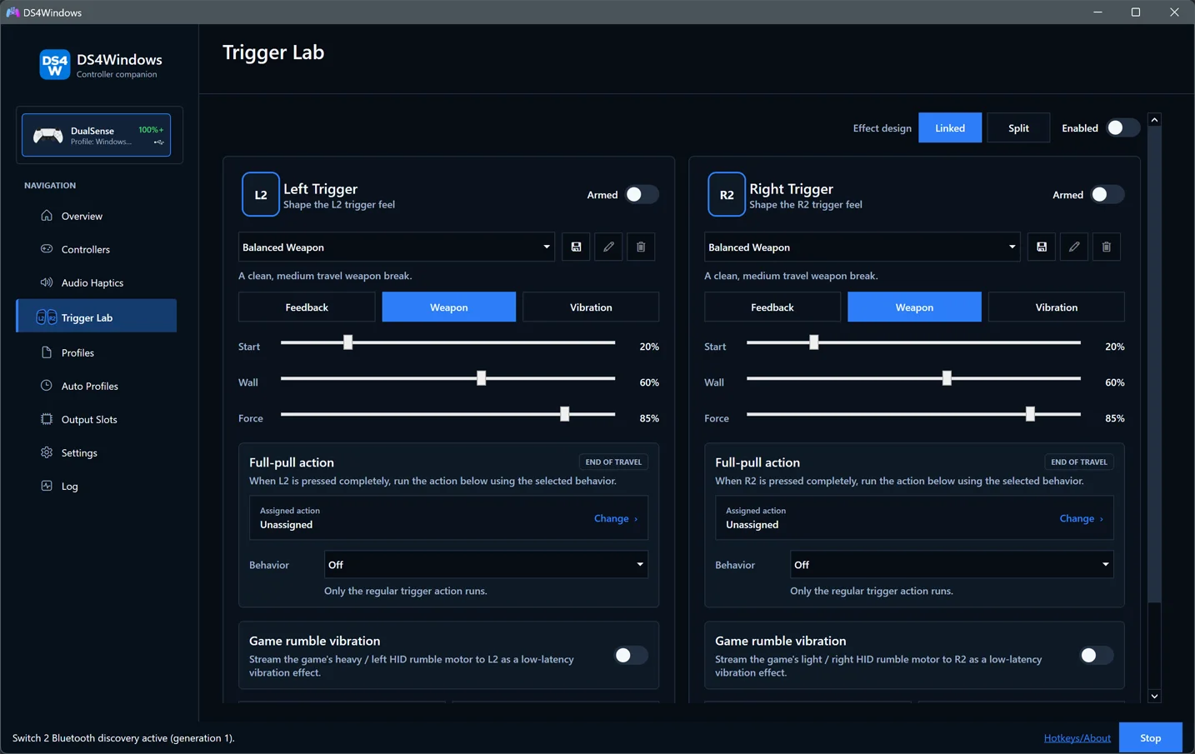This screenshot has width=1195, height=754.
Task: Click the Stop button
Action: (x=1150, y=737)
